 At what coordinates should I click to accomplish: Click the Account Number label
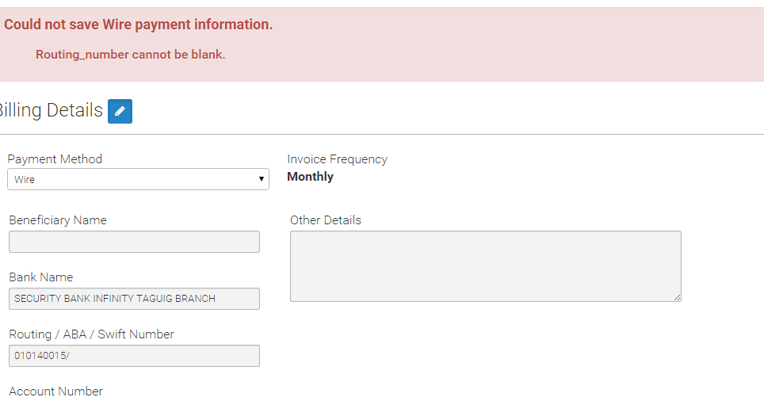[x=56, y=391]
